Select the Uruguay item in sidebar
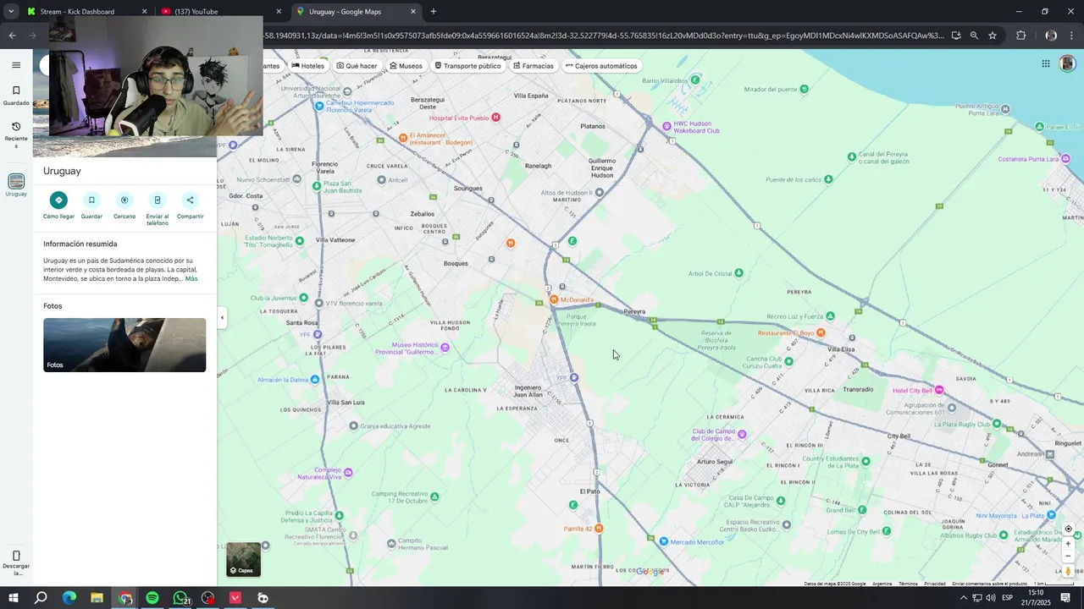The width and height of the screenshot is (1084, 609). [16, 185]
